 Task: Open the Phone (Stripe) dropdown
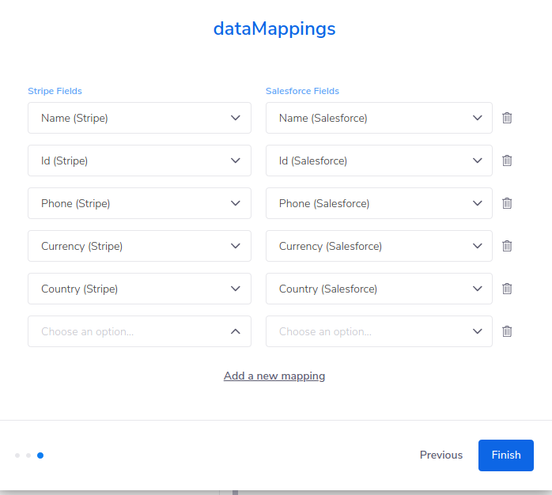139,203
